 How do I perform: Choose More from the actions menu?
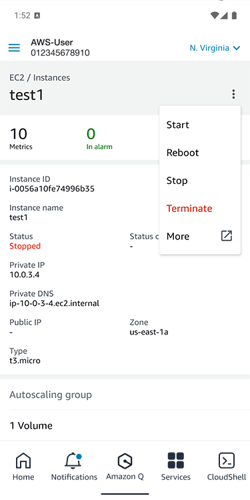click(x=200, y=236)
